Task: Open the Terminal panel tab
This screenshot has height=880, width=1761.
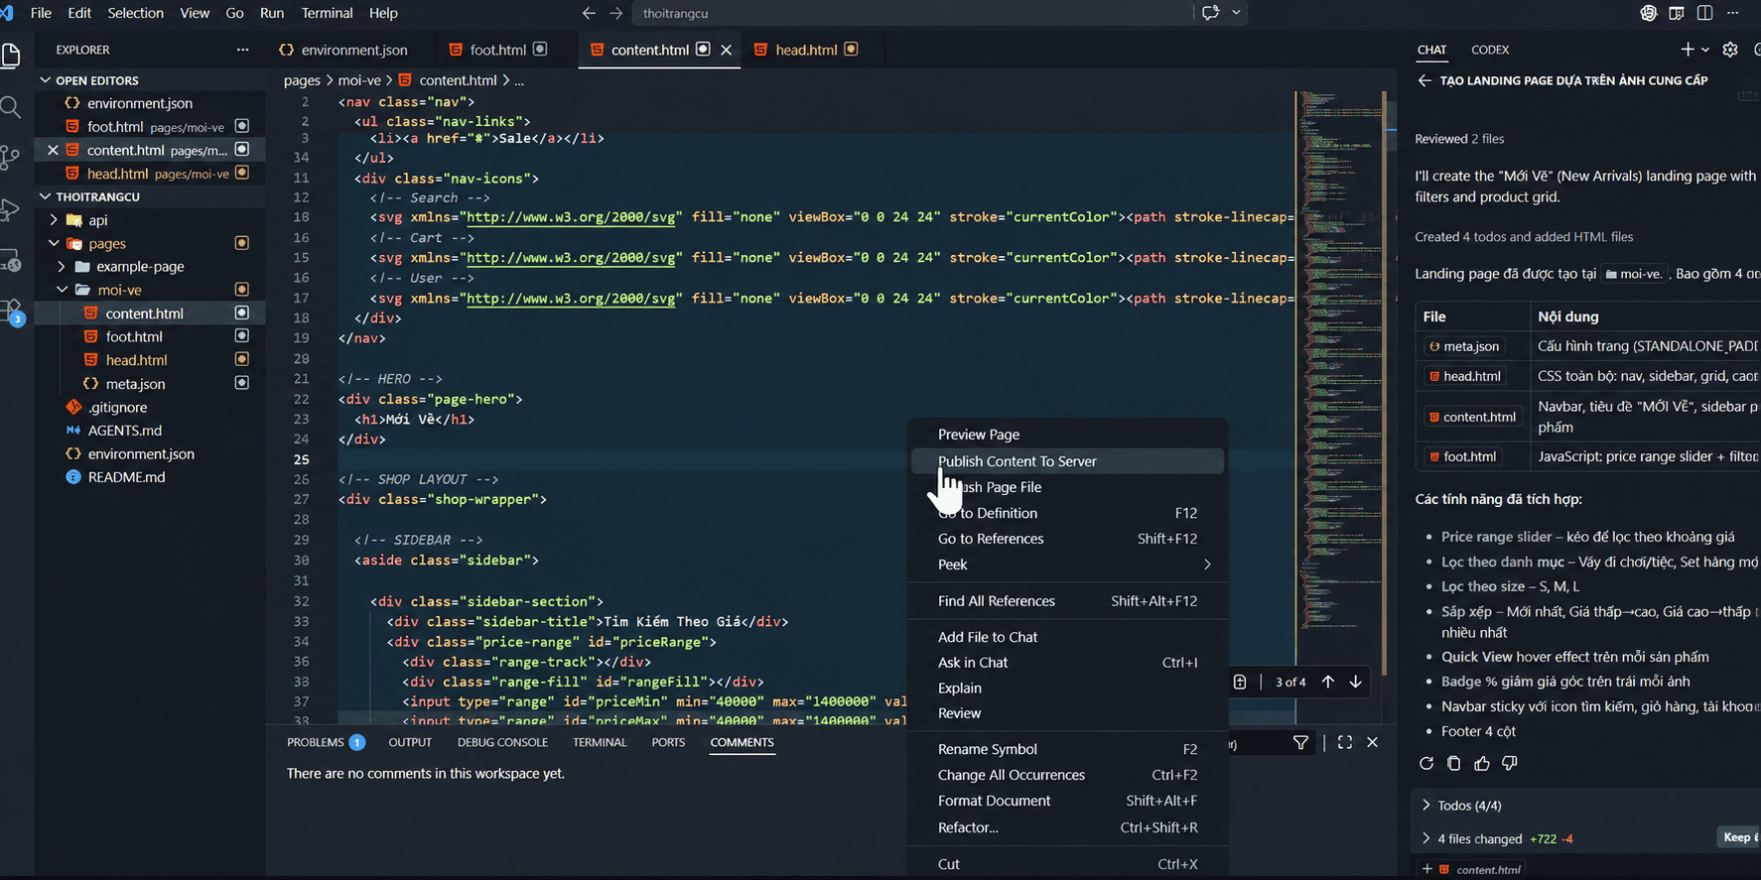Action: point(600,742)
